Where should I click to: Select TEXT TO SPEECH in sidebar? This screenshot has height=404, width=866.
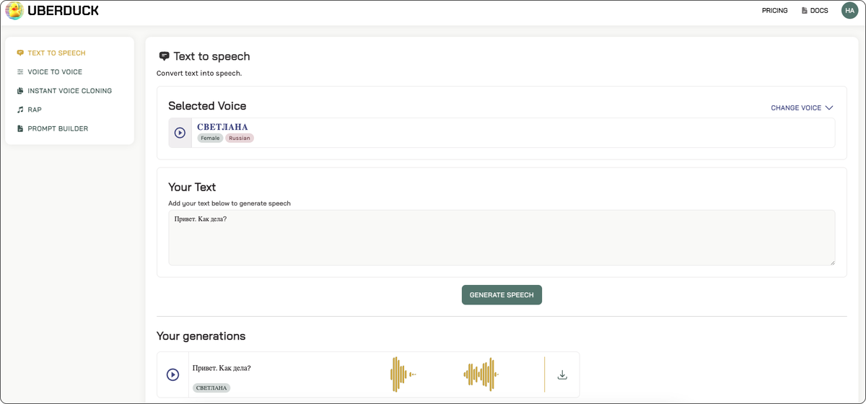coord(56,53)
